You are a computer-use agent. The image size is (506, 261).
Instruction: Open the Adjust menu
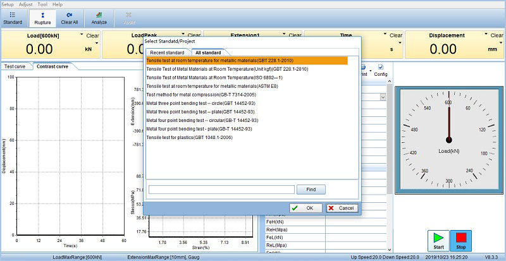click(26, 4)
